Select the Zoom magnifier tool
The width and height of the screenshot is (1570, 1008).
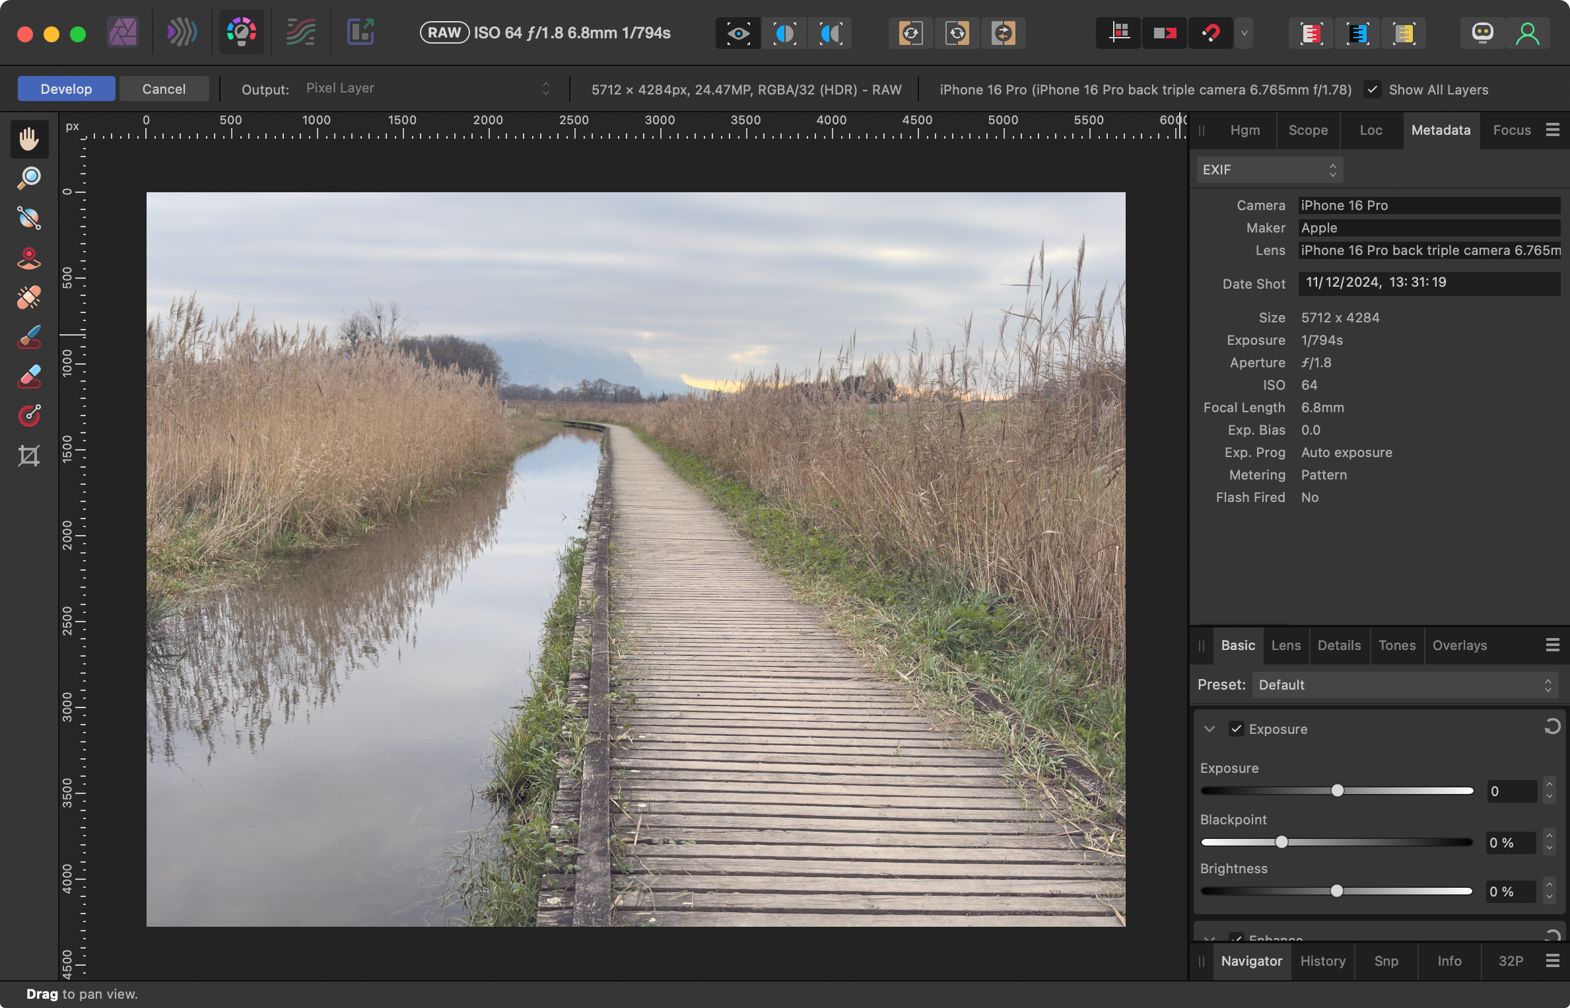[29, 178]
